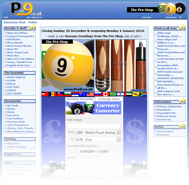
Task: Select the Russia flag
Action: click(x=98, y=94)
